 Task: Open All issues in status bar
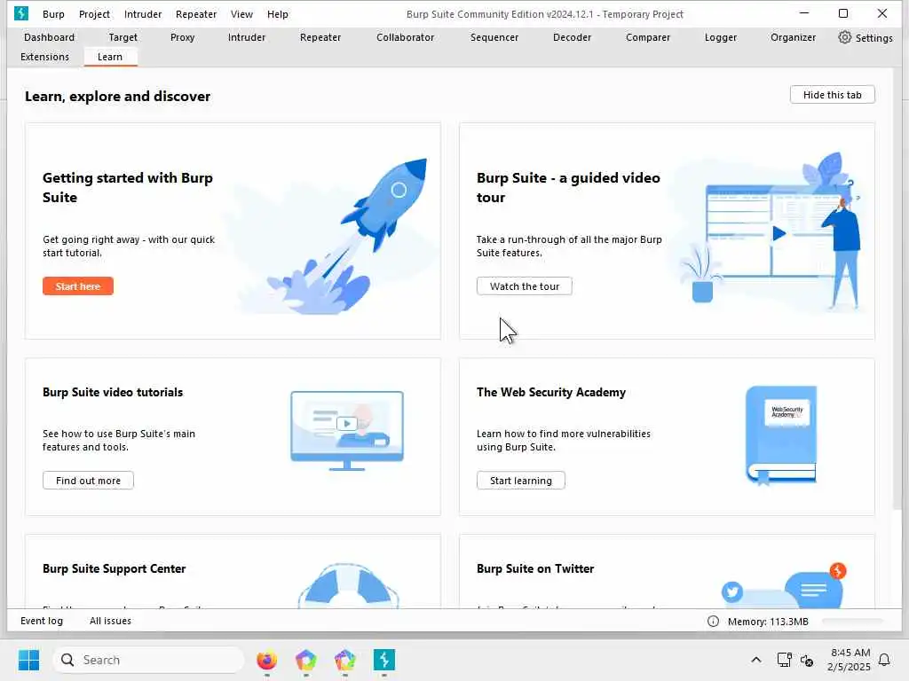(110, 621)
